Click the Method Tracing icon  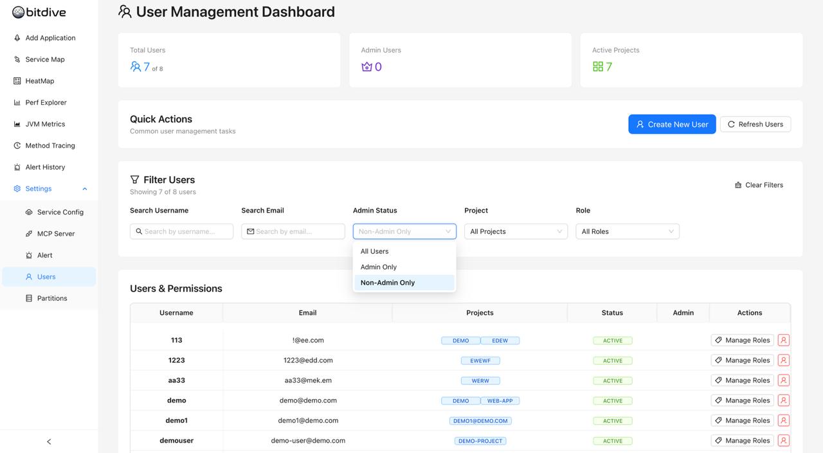(x=17, y=145)
